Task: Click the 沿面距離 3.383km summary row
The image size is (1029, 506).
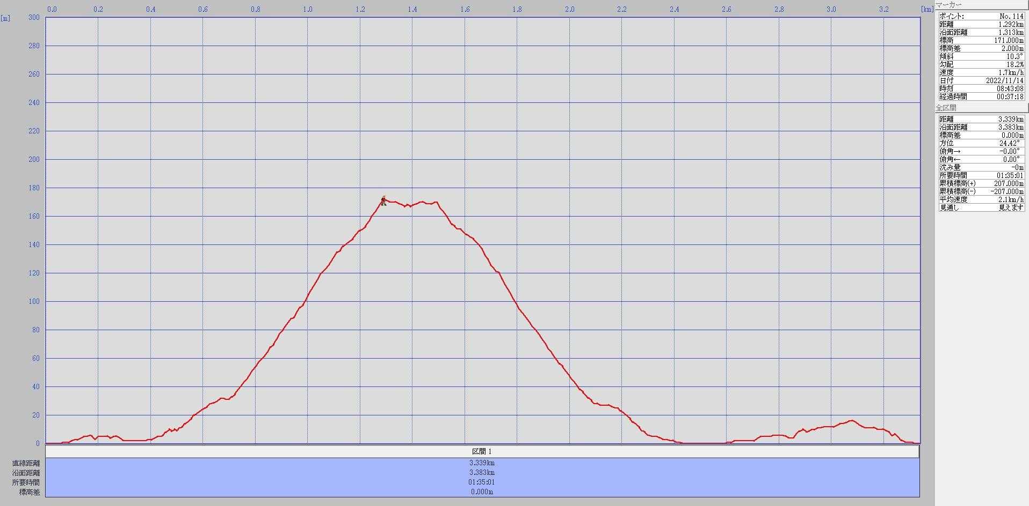Action: click(x=482, y=472)
